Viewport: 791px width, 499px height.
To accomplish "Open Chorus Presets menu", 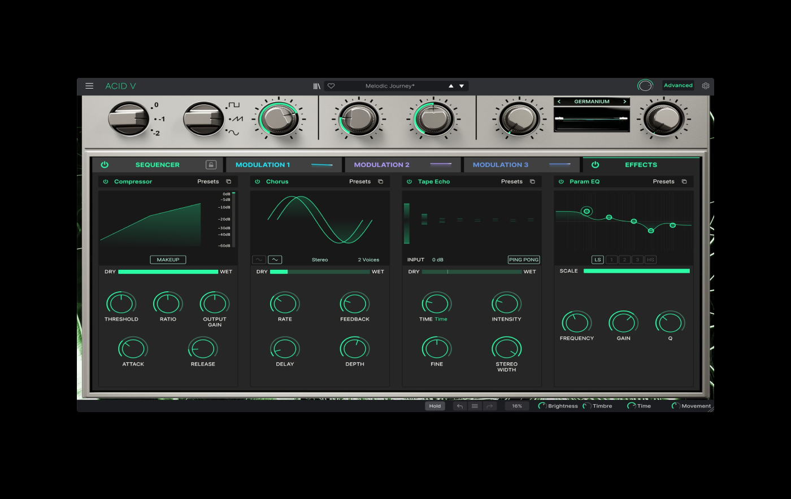I will (x=360, y=182).
